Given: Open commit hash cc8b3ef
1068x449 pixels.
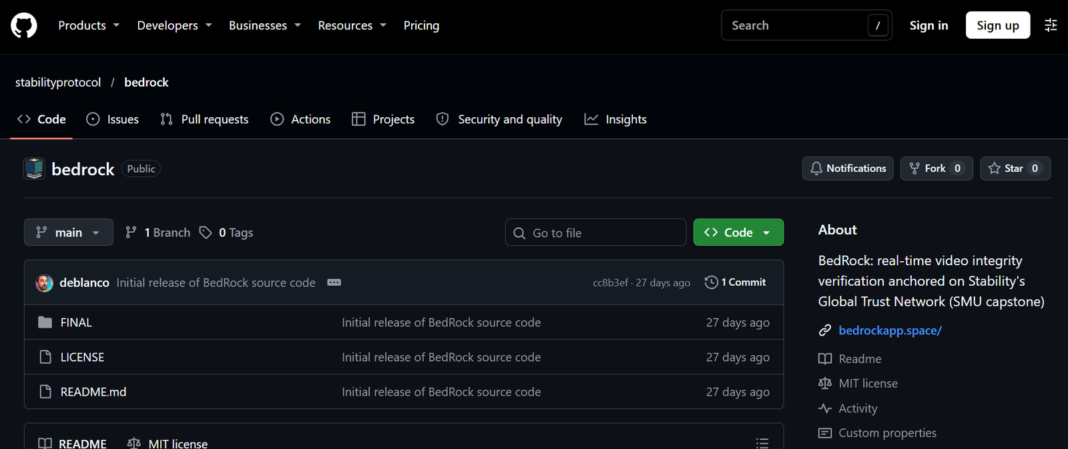Looking at the screenshot, I should pyautogui.click(x=610, y=282).
